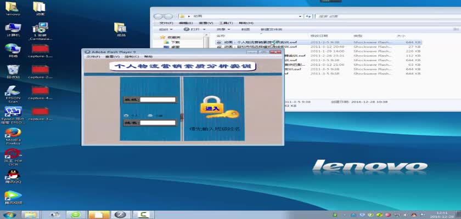Screen dimensions: 461x219
Task: Click the golden key icon in Flash
Action: point(223,114)
